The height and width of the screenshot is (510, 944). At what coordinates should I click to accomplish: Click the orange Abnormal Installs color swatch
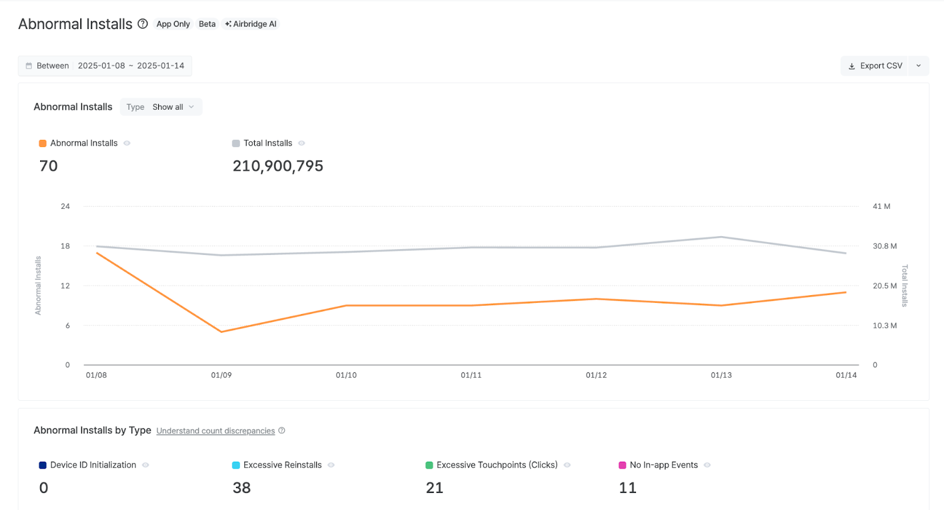pos(42,143)
